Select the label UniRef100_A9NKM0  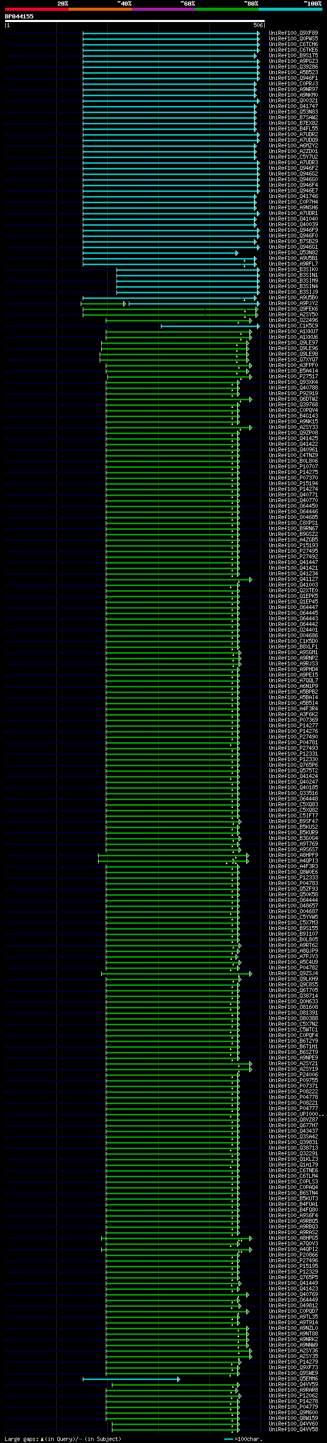[x=293, y=95]
